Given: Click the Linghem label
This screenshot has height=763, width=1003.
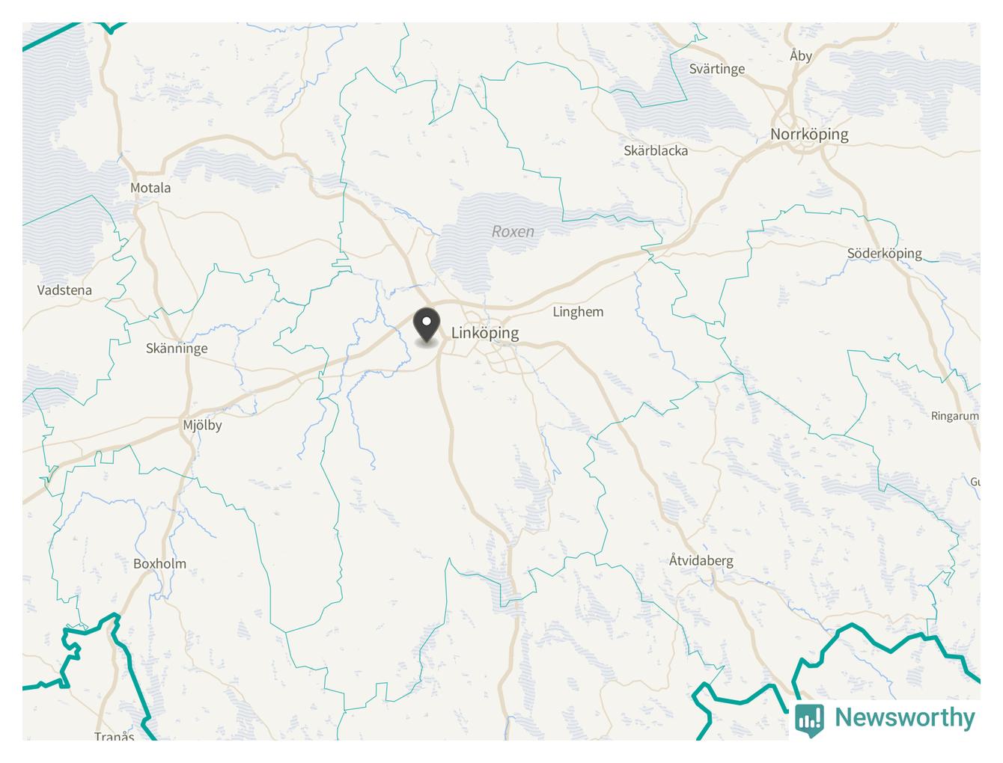Looking at the screenshot, I should pos(578,312).
